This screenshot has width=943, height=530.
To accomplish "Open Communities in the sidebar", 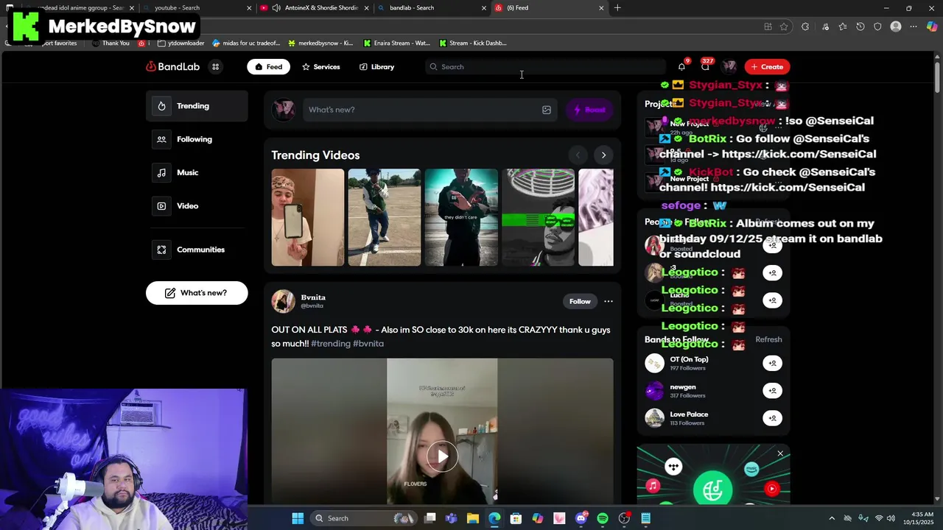I will (x=197, y=250).
